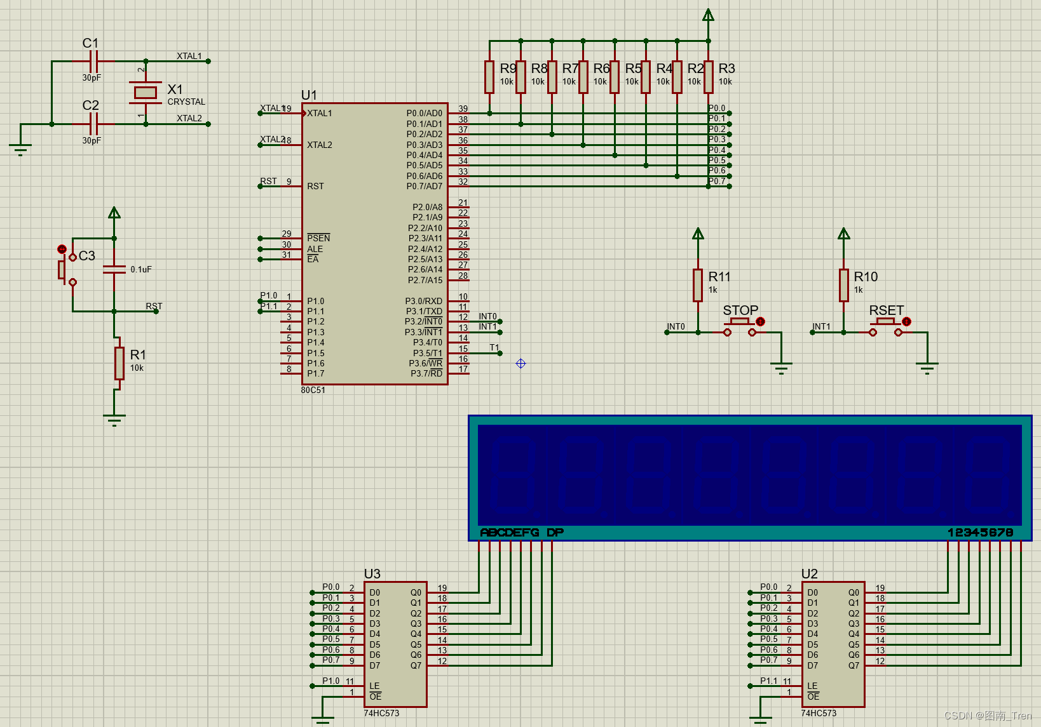Image resolution: width=1041 pixels, height=727 pixels.
Task: Click the P3.2/INT0 pin name on U1
Action: (x=423, y=321)
